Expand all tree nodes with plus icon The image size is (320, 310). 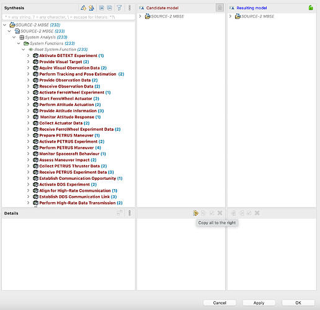(x=102, y=8)
